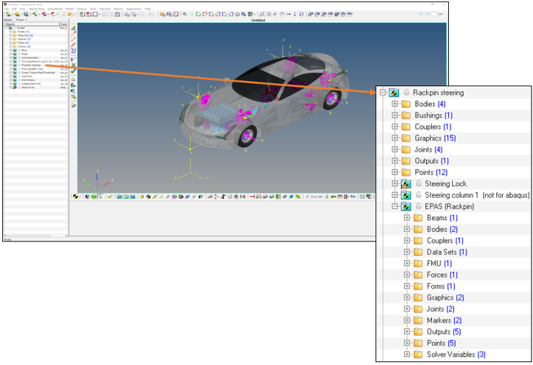This screenshot has width=533, height=365.
Task: Toggle the lock icon beside EPAS (Rackpin)
Action: pyautogui.click(x=417, y=206)
